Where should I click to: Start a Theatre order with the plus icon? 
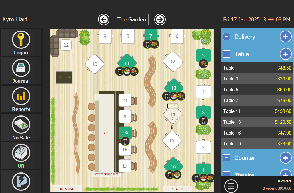tap(285, 175)
